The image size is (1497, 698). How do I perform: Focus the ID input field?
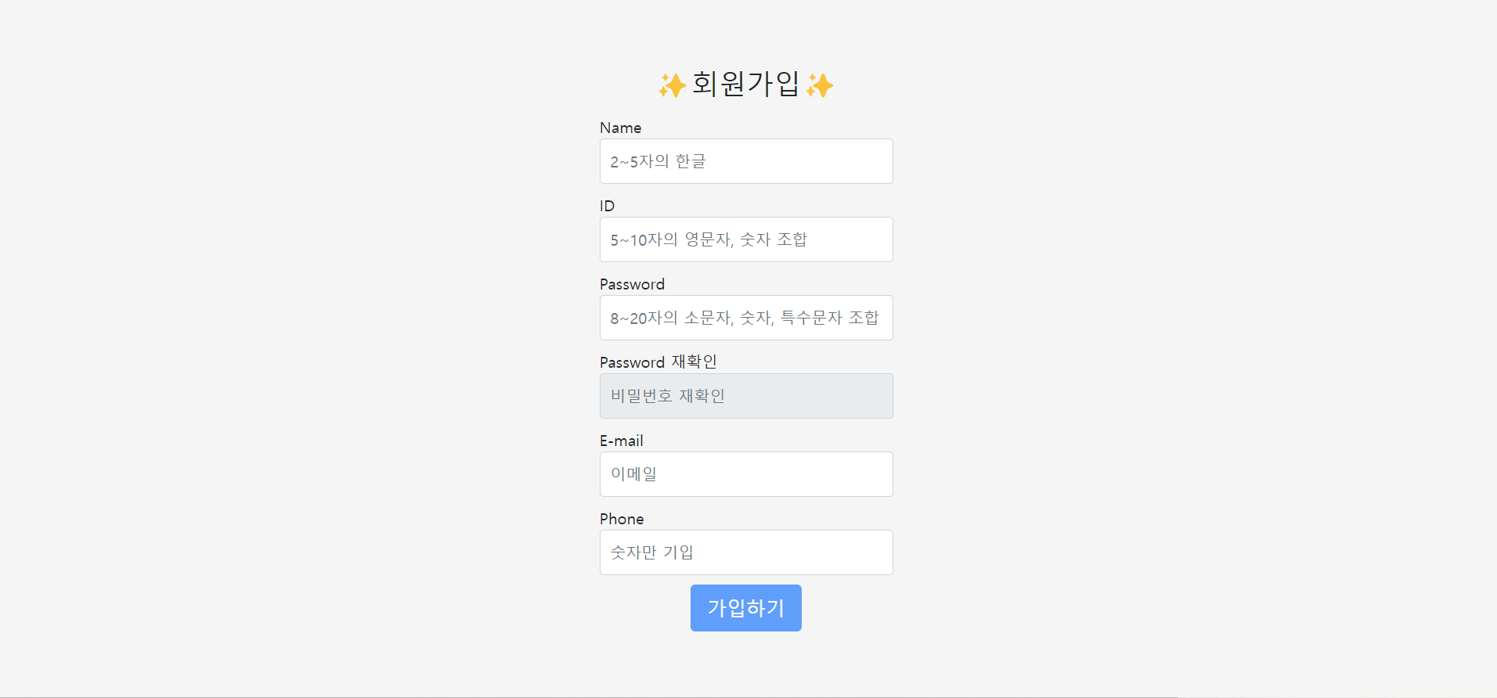click(x=746, y=239)
